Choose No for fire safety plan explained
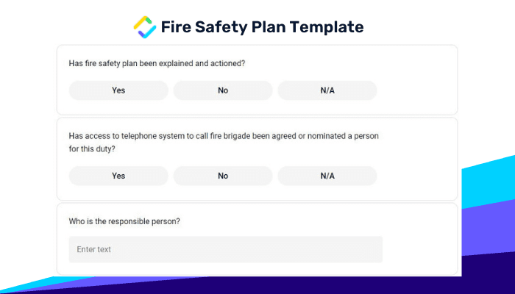 [x=223, y=90]
